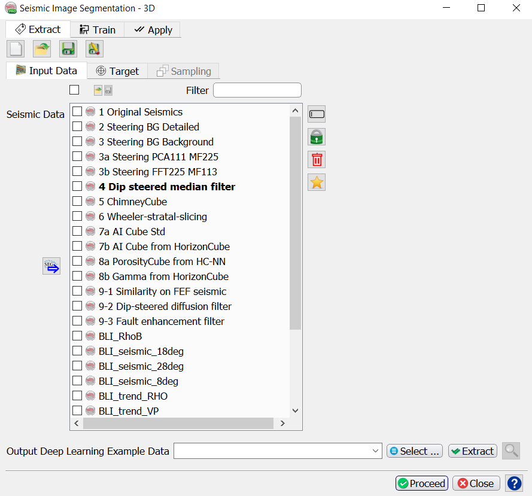
Task: Click the New blank document icon
Action: click(16, 49)
